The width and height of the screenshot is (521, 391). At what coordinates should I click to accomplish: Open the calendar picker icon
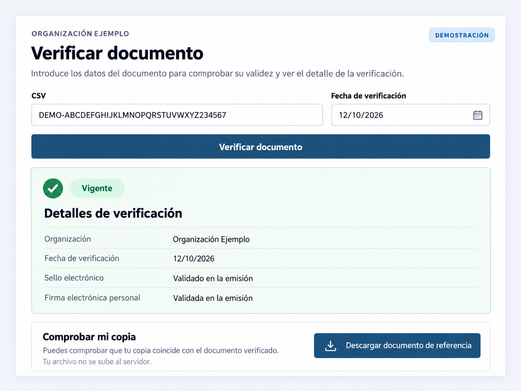477,115
